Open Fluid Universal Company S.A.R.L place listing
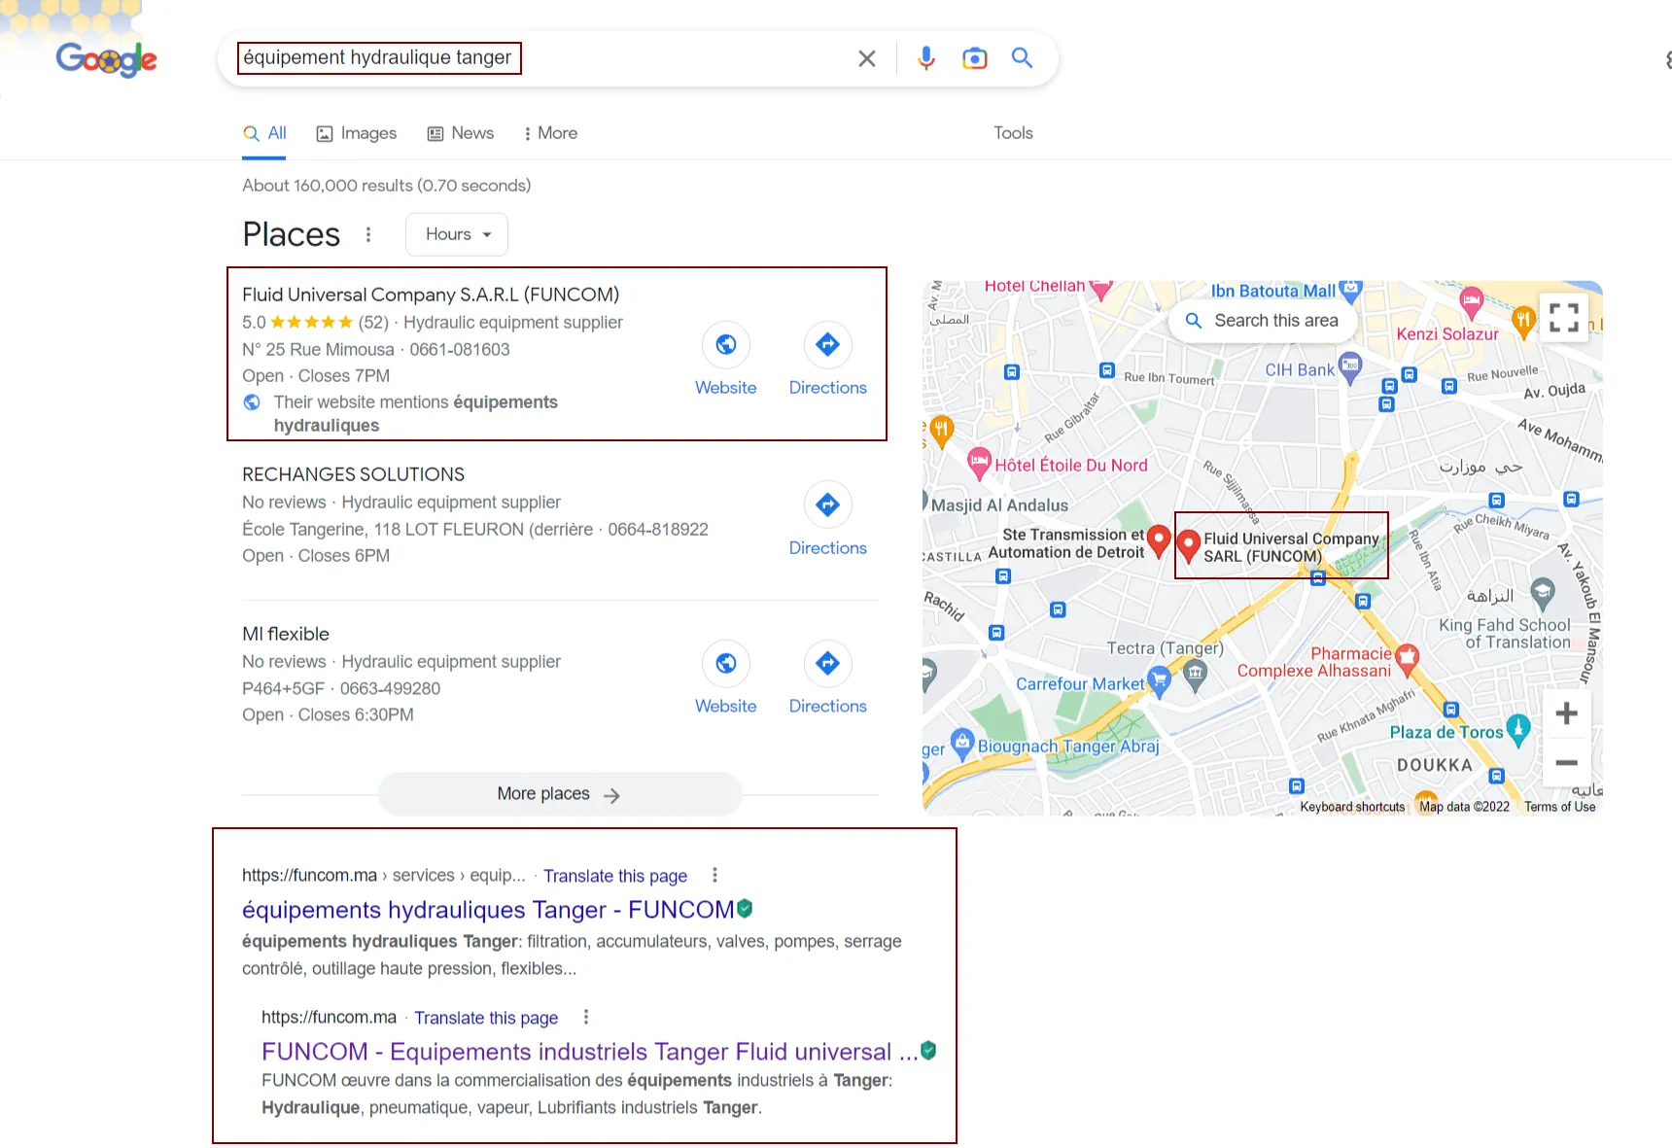Viewport: 1672px width, 1148px height. tap(431, 295)
